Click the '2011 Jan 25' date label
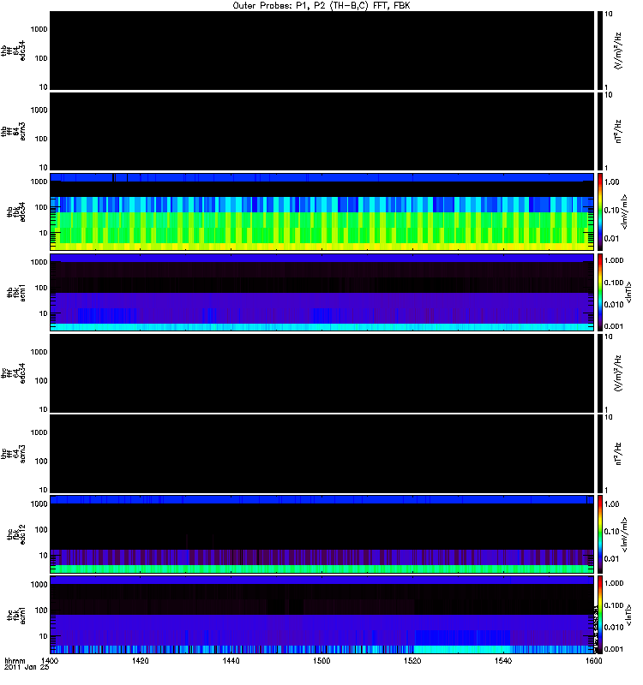Viewport: 643px width, 685px height. (x=27, y=667)
